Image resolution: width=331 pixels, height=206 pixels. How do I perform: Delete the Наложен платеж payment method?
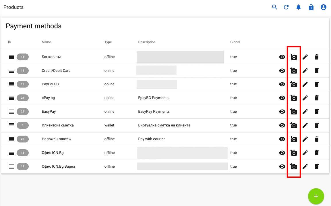[317, 139]
